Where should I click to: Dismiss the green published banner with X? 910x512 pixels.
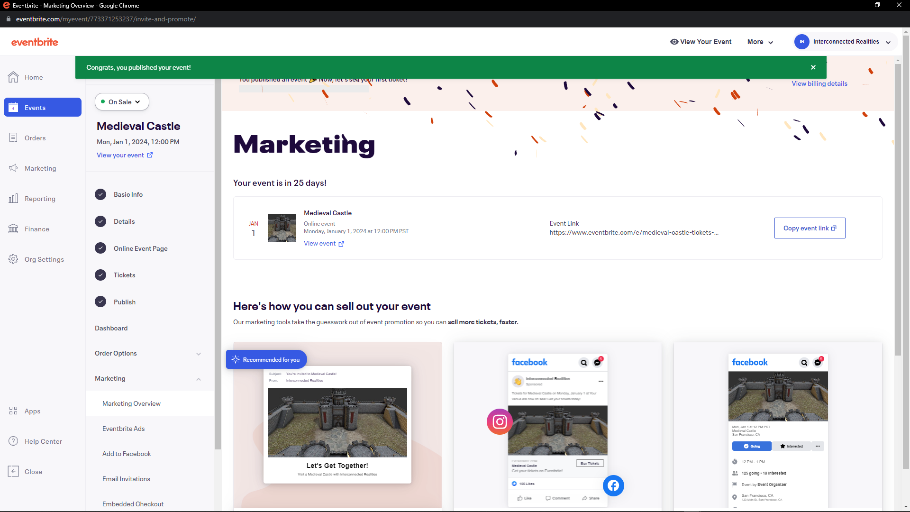[813, 67]
